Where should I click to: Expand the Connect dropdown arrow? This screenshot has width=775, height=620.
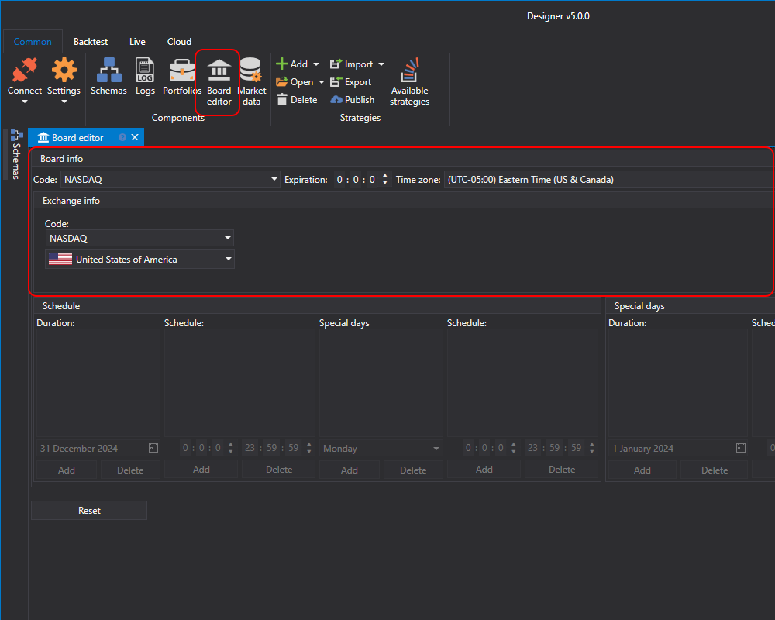tap(25, 102)
